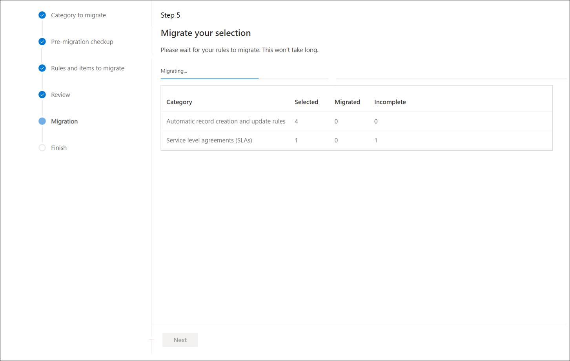The width and height of the screenshot is (570, 361).
Task: Click the Incomplete column header
Action: tap(390, 102)
